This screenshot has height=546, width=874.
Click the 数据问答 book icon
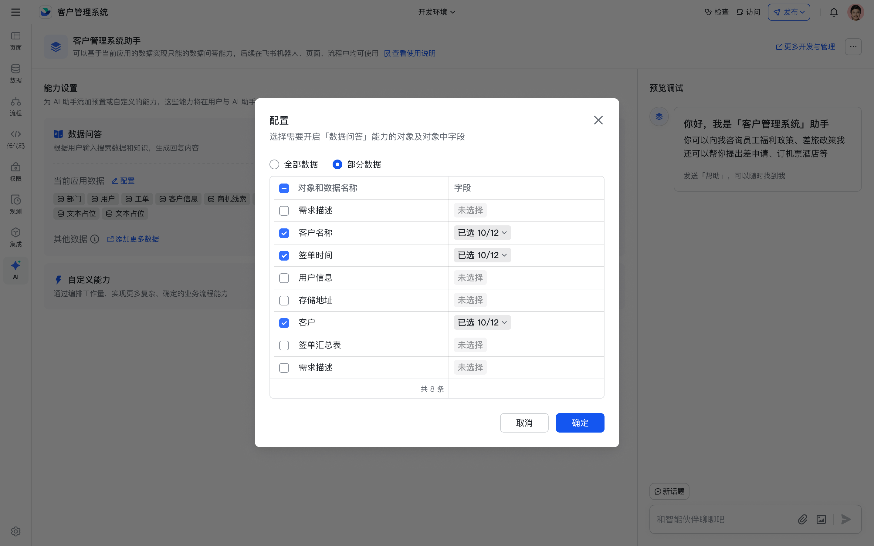tap(58, 134)
